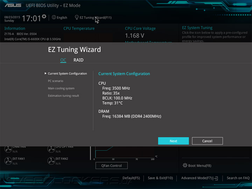Click the Freq: 3500 MHz line
Screen dimensions: 252x189
pyautogui.click(x=116, y=88)
